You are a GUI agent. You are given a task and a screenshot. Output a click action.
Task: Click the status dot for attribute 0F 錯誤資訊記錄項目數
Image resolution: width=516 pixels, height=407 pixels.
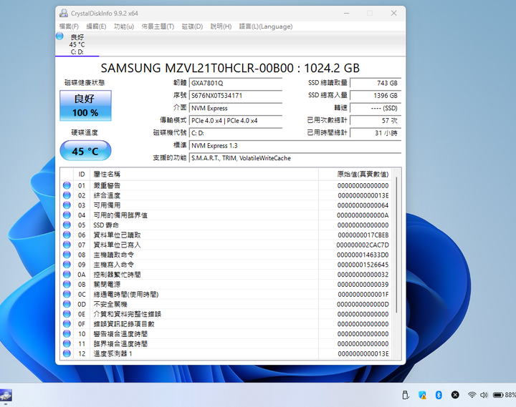tap(67, 323)
